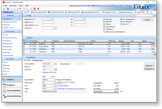Click vertical scrollbar down arrow in Übersicht
Screen dimensions: 162x109
tap(155, 53)
